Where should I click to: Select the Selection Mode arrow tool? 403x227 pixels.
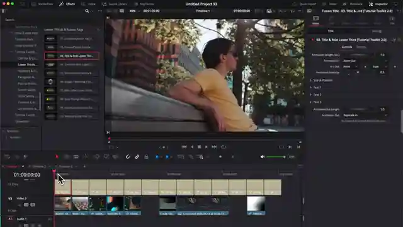coord(57,157)
